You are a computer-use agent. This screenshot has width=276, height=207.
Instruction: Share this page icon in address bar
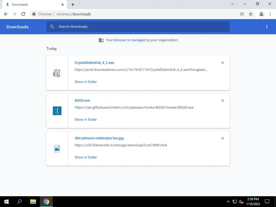point(242,14)
